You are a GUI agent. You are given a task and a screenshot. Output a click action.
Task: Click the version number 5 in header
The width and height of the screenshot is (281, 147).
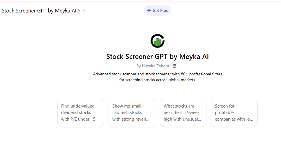pyautogui.click(x=79, y=11)
